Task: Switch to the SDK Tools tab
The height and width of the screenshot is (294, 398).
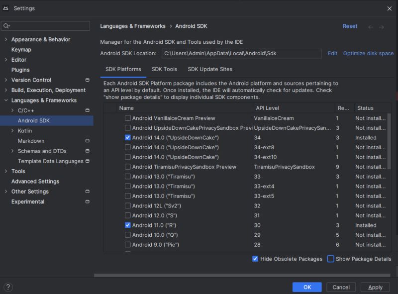Action: coord(164,69)
